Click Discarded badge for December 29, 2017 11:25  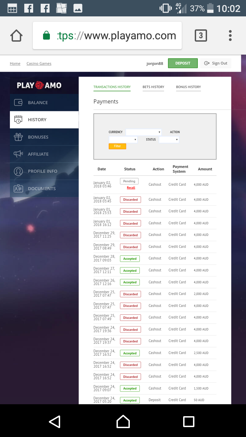131,235
